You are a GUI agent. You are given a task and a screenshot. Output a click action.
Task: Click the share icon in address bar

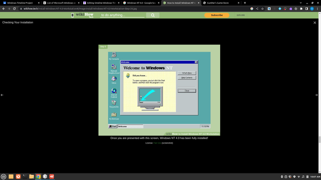point(257,9)
